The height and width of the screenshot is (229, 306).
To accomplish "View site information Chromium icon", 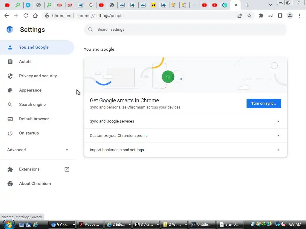I will pos(47,16).
